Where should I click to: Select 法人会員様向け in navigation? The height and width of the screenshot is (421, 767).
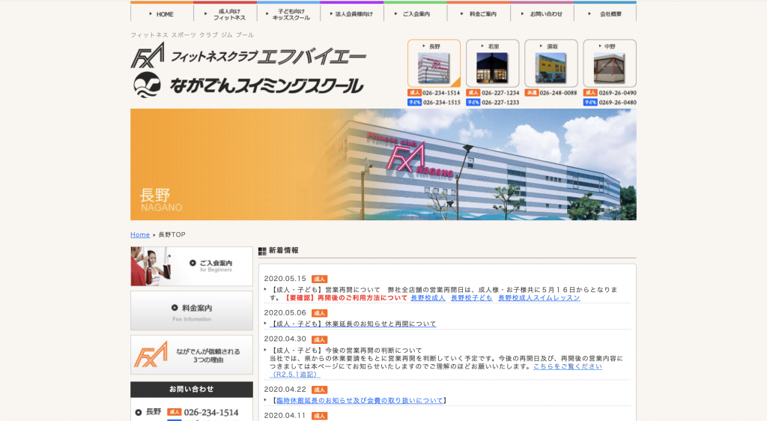coord(352,13)
